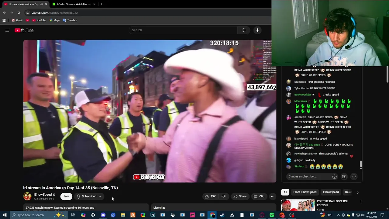
Task: Open more actions three-dot menu
Action: click(273, 196)
